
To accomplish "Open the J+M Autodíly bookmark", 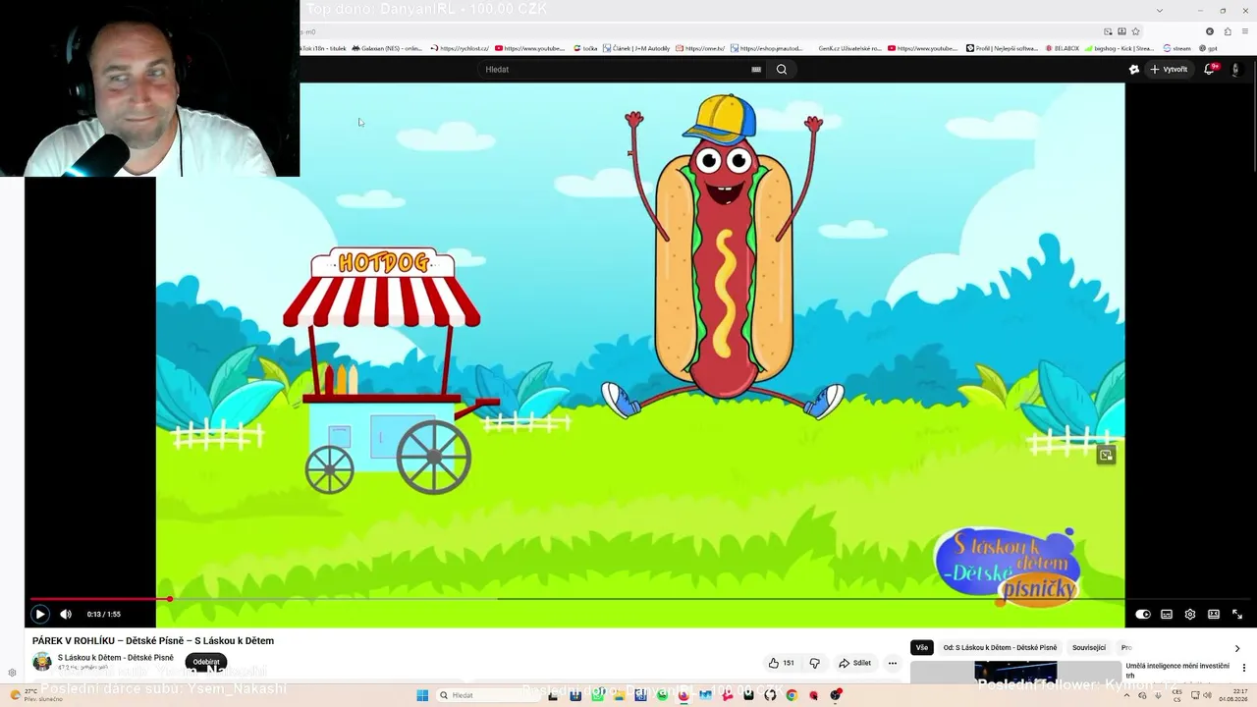I will 636,48.
